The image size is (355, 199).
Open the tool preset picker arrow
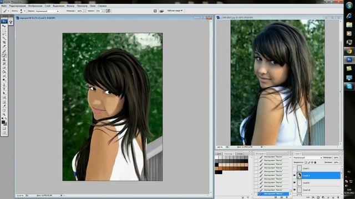click(x=8, y=11)
